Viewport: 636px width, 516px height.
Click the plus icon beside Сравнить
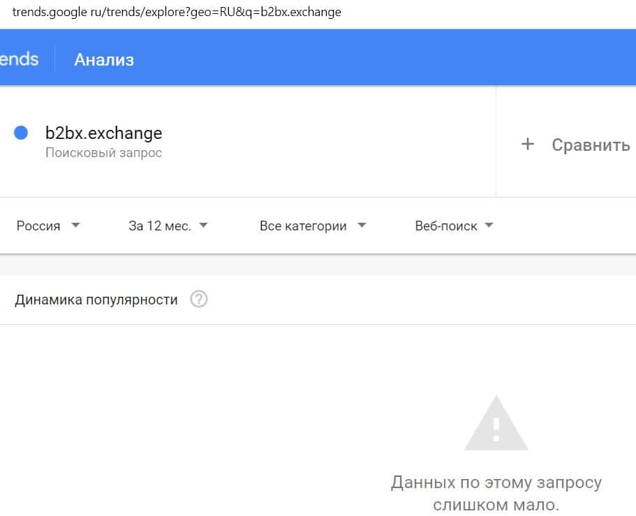(528, 145)
